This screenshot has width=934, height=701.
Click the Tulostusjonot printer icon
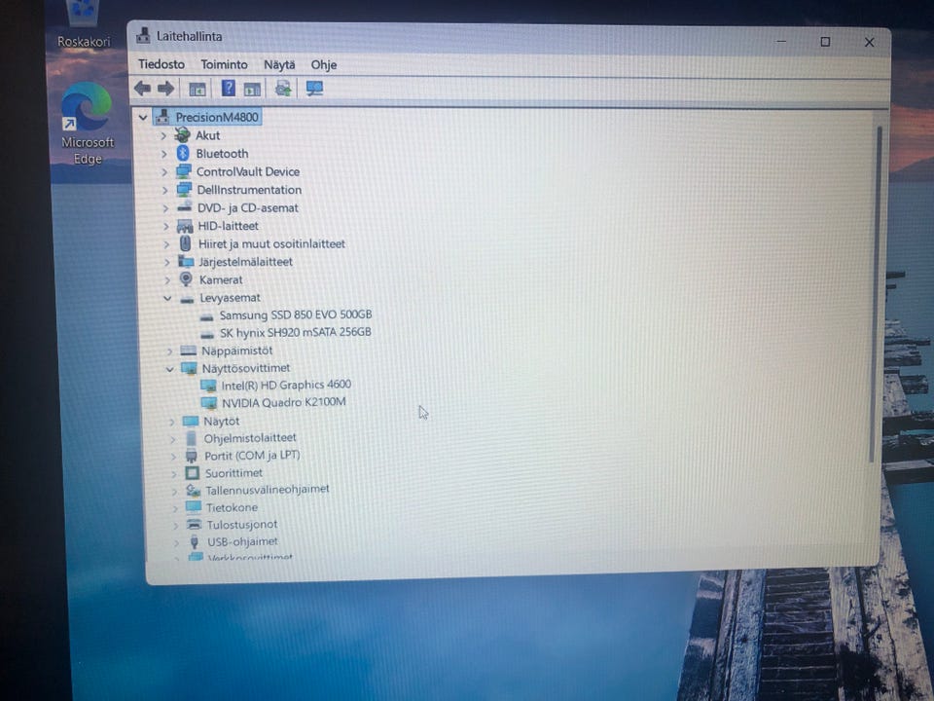tap(194, 524)
